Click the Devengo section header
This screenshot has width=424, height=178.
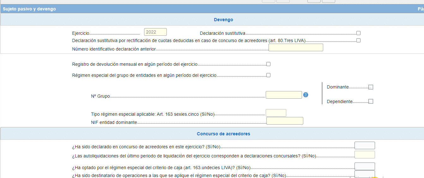pos(223,20)
